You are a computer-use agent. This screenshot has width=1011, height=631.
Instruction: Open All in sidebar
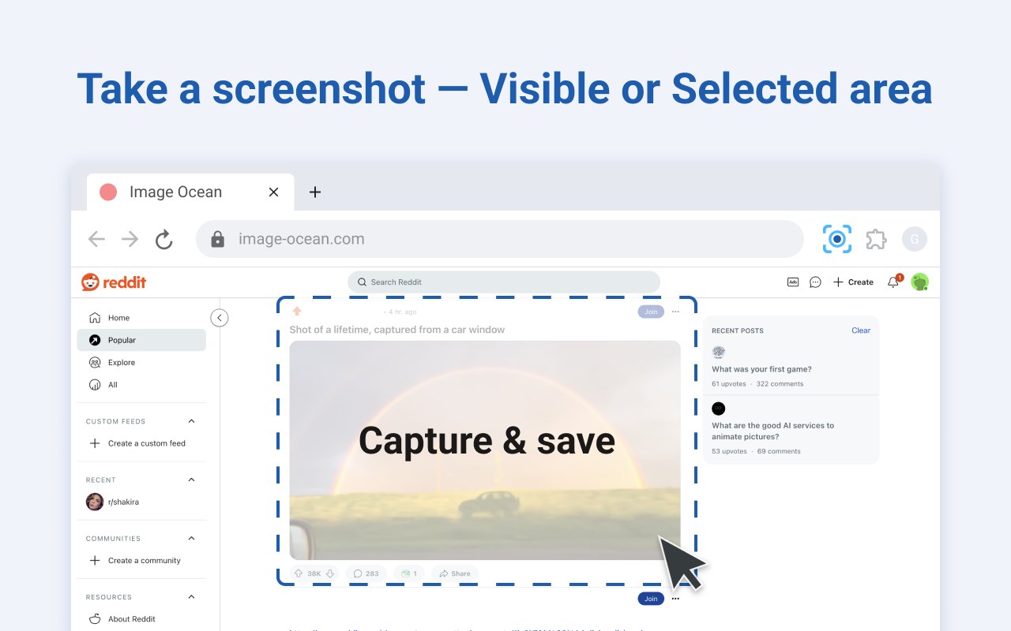(141, 385)
